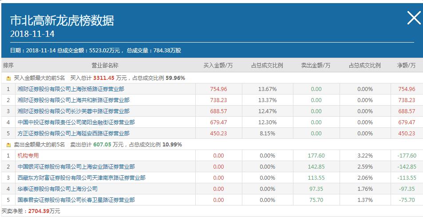Open 国泰君安证券 长春卫星路证券营业部 link

point(76,200)
